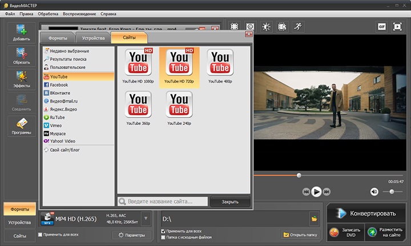Click the volume slider handle
Image resolution: width=411 pixels, height=246 pixels.
[392, 192]
